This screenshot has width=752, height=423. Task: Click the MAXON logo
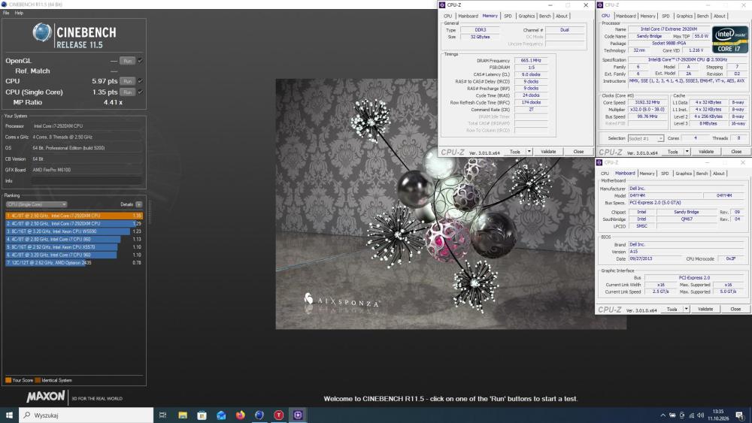[46, 397]
